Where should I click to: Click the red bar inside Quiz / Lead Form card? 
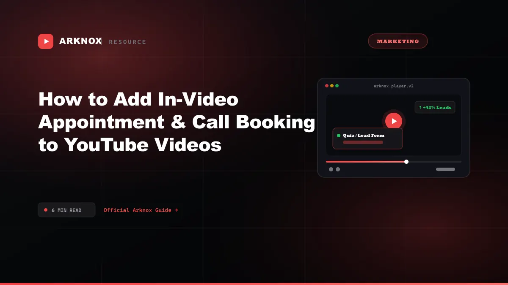(363, 142)
